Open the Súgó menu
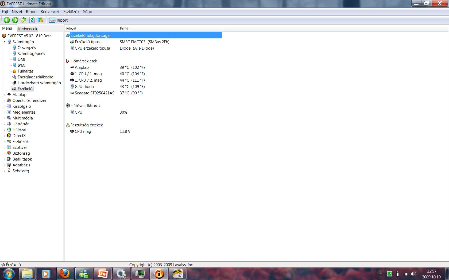This screenshot has width=449, height=280. tap(87, 12)
